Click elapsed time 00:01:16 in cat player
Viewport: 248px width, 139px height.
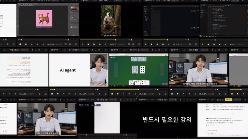(x=50, y=44)
